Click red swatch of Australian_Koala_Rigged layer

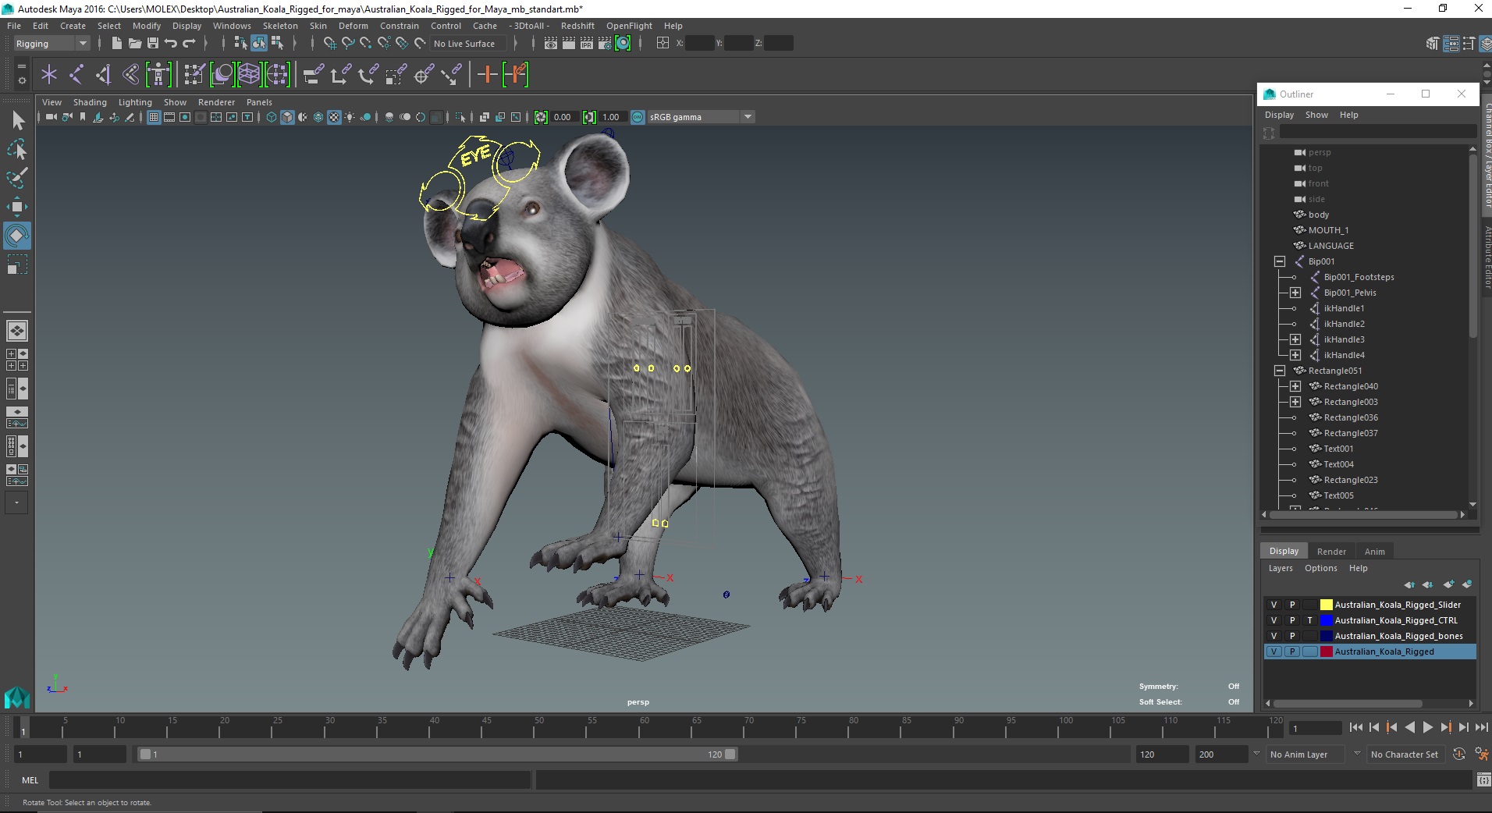[x=1326, y=651]
